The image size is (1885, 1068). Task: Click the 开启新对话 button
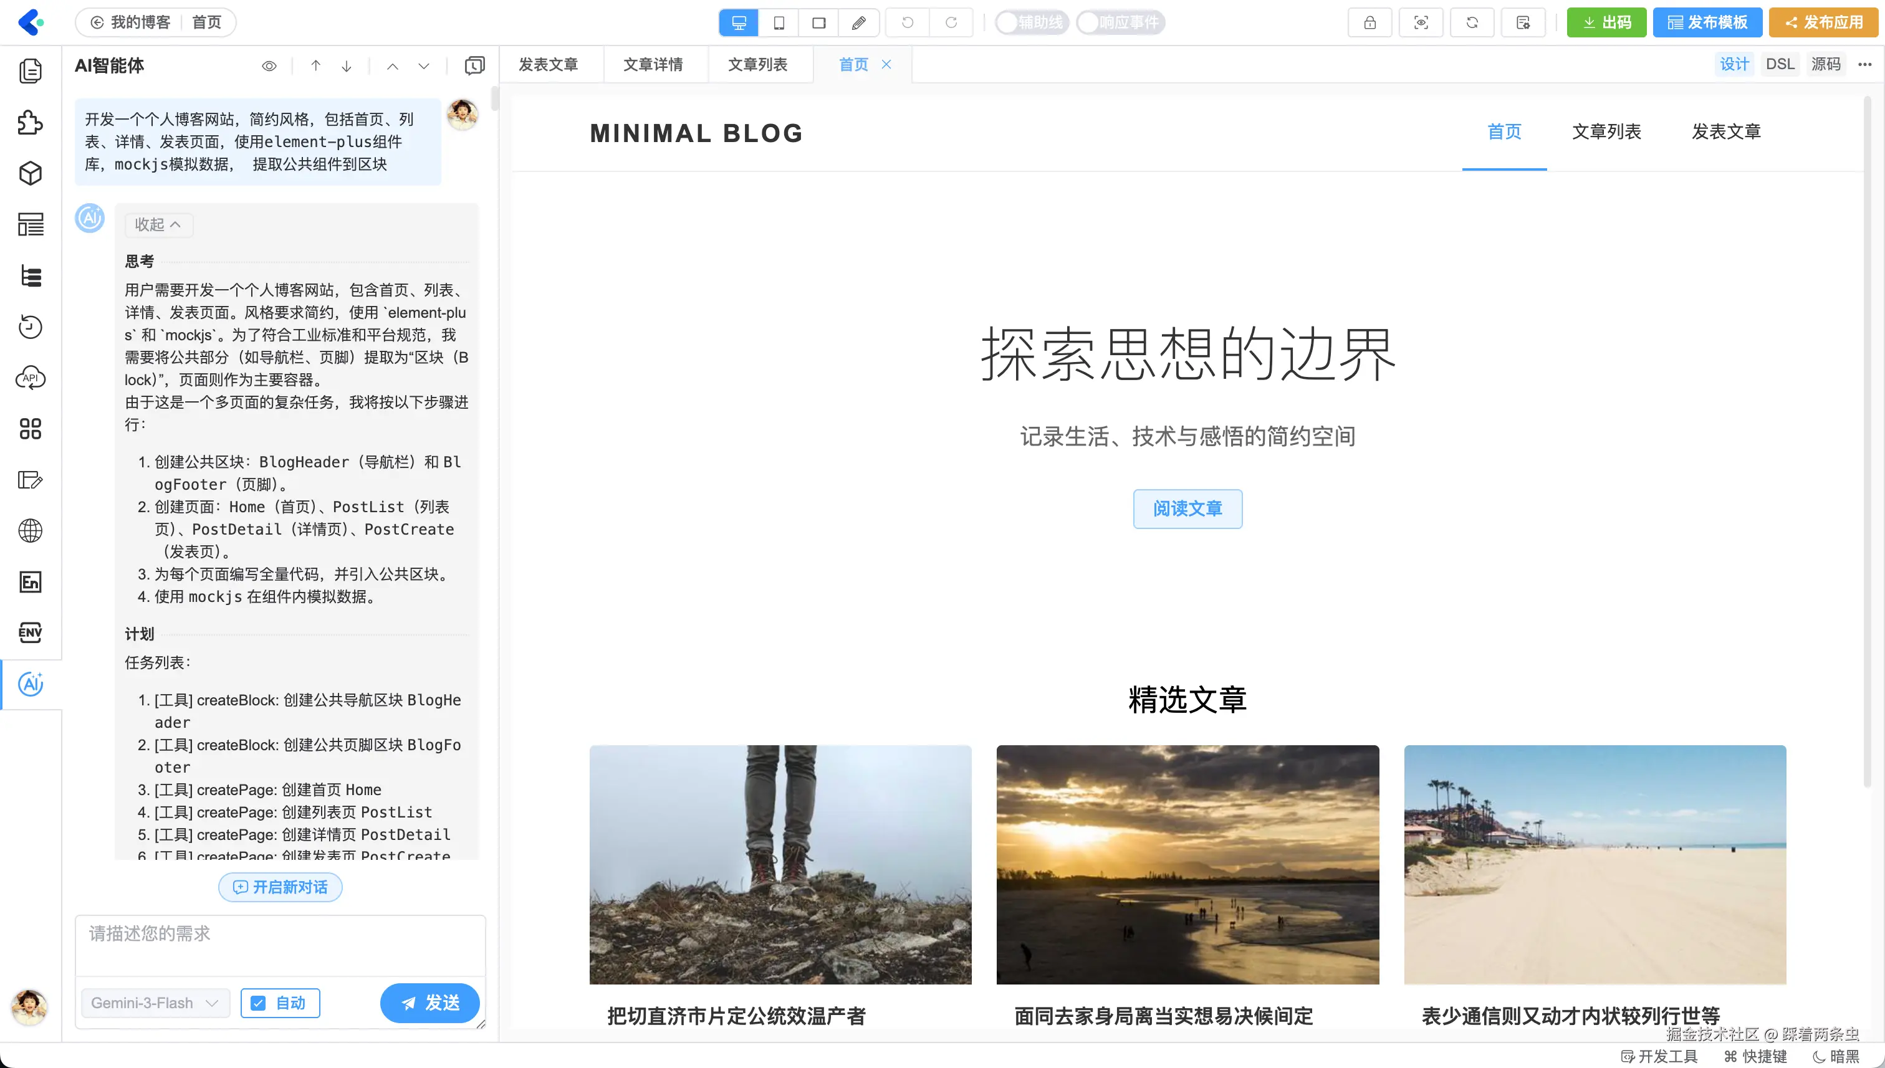pos(281,887)
